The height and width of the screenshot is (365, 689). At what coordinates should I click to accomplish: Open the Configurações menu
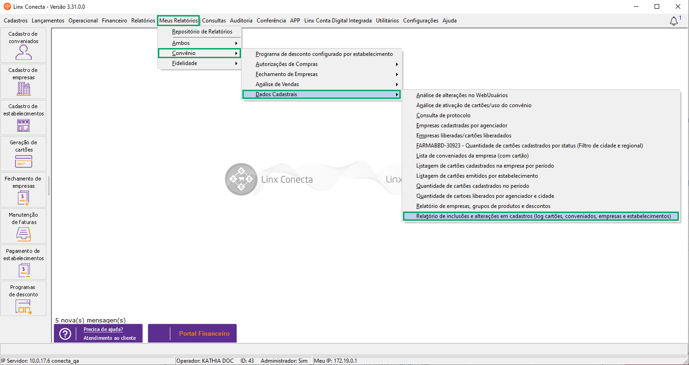coord(421,21)
